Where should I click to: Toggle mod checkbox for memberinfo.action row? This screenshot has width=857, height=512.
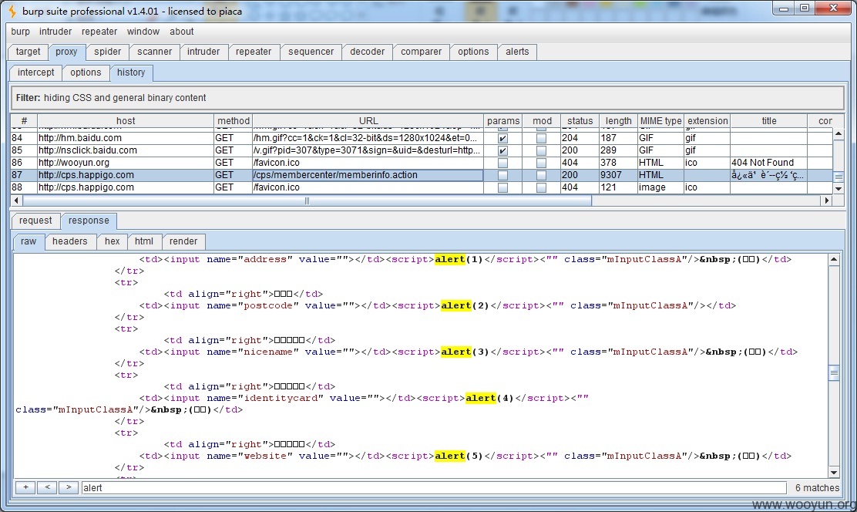541,176
